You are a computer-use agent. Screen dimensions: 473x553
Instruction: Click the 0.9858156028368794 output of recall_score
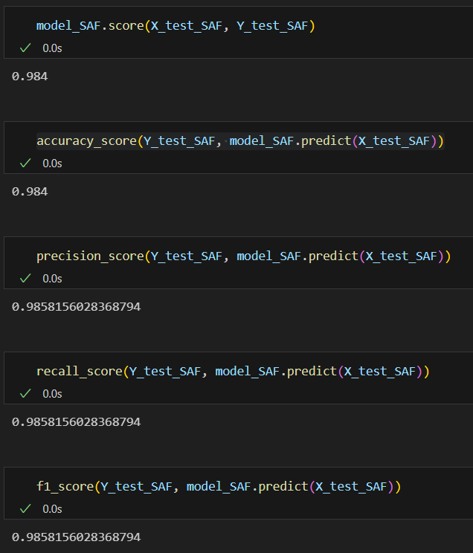coord(77,422)
